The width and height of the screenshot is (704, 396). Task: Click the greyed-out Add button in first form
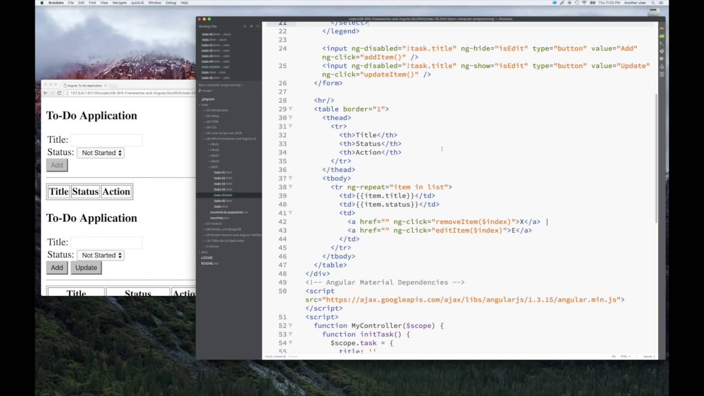click(x=57, y=165)
